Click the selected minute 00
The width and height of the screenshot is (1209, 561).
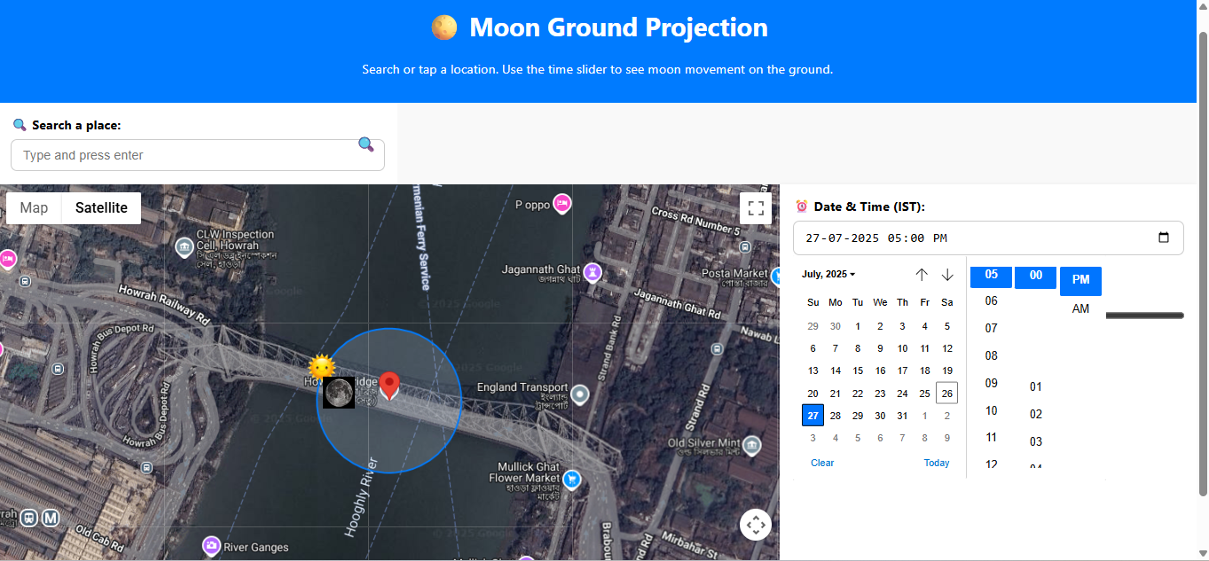(1036, 276)
